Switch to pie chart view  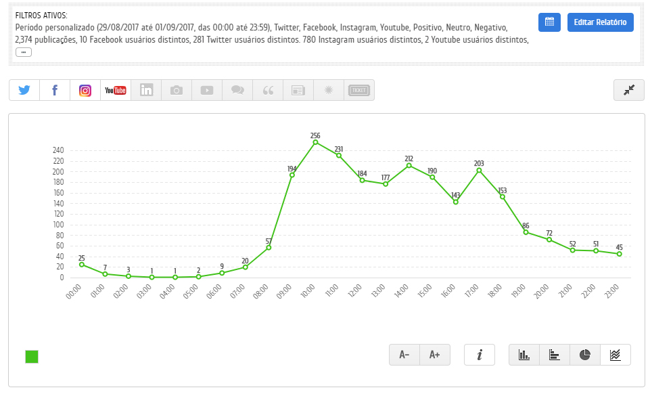pyautogui.click(x=585, y=355)
